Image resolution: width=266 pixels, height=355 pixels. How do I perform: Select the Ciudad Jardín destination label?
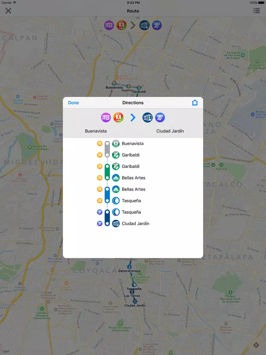pos(170,131)
